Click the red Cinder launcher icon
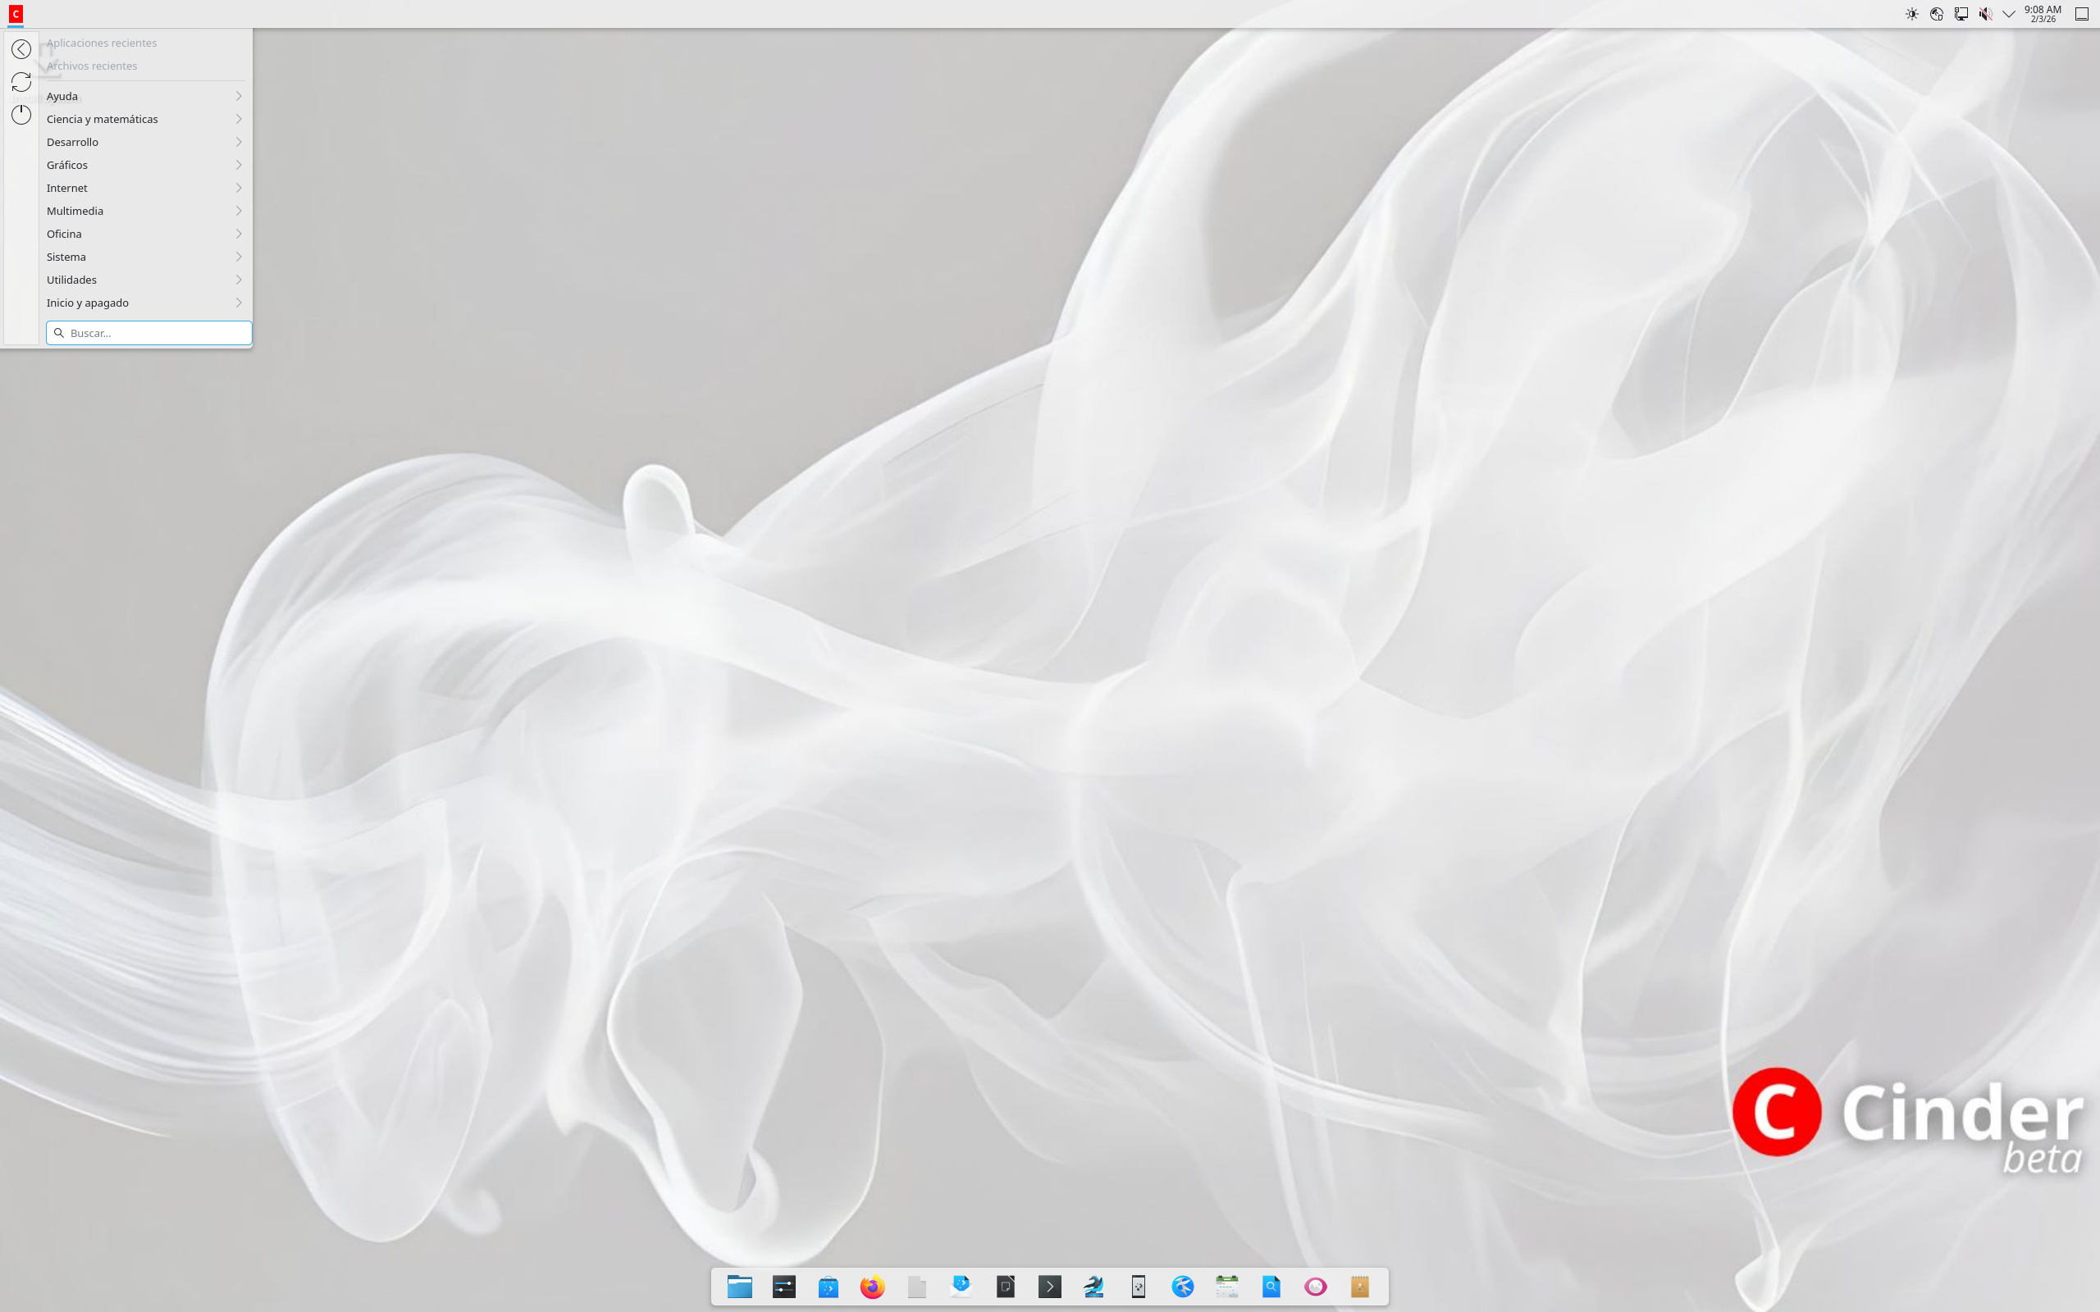 [16, 14]
